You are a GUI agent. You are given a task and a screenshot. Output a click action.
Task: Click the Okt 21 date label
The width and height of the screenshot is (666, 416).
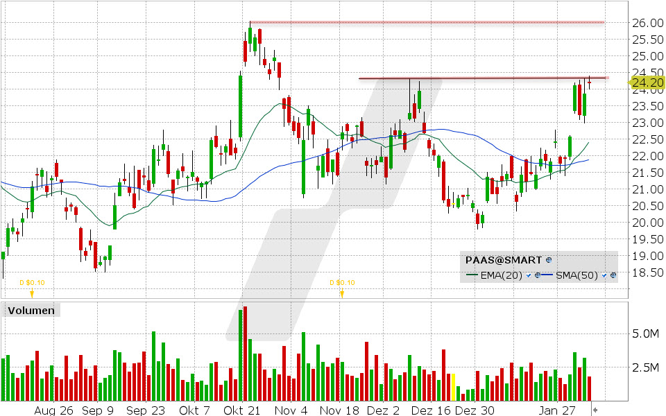pos(242,410)
